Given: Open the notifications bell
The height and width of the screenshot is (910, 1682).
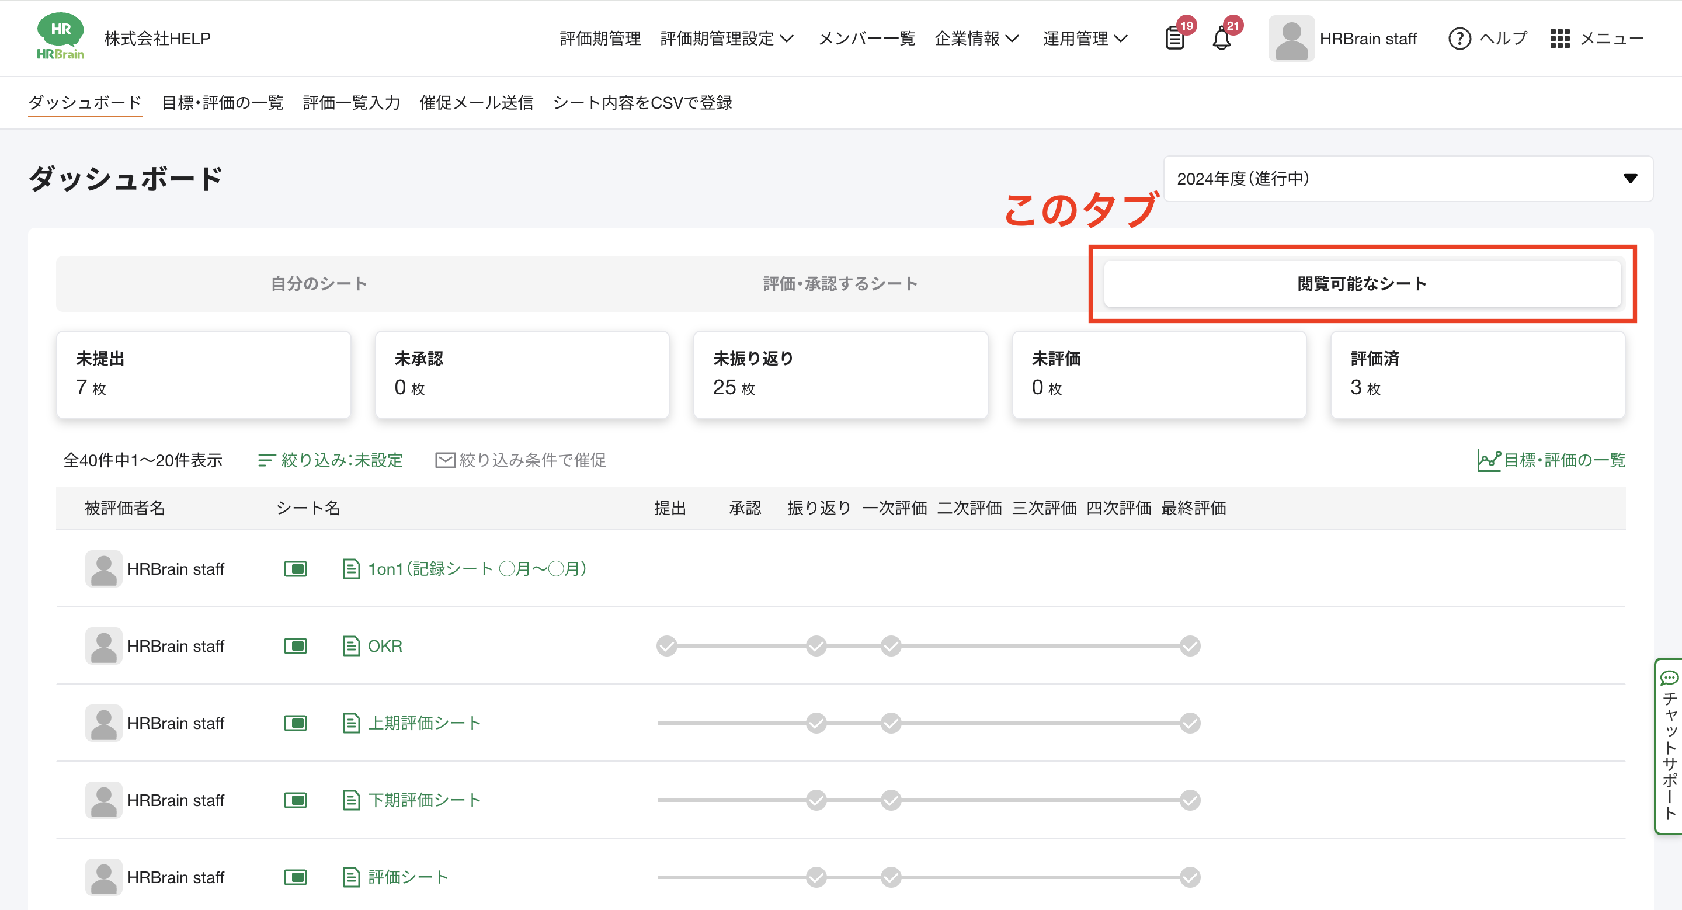Looking at the screenshot, I should [x=1222, y=39].
